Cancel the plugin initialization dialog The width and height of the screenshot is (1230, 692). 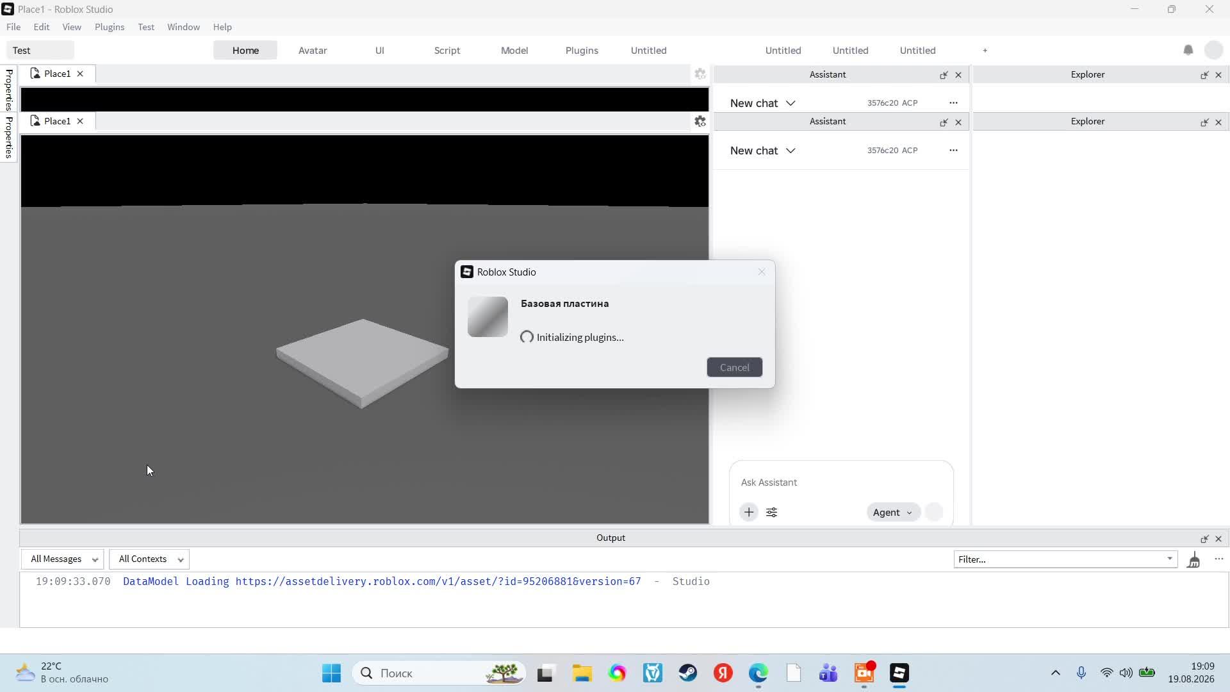point(734,367)
